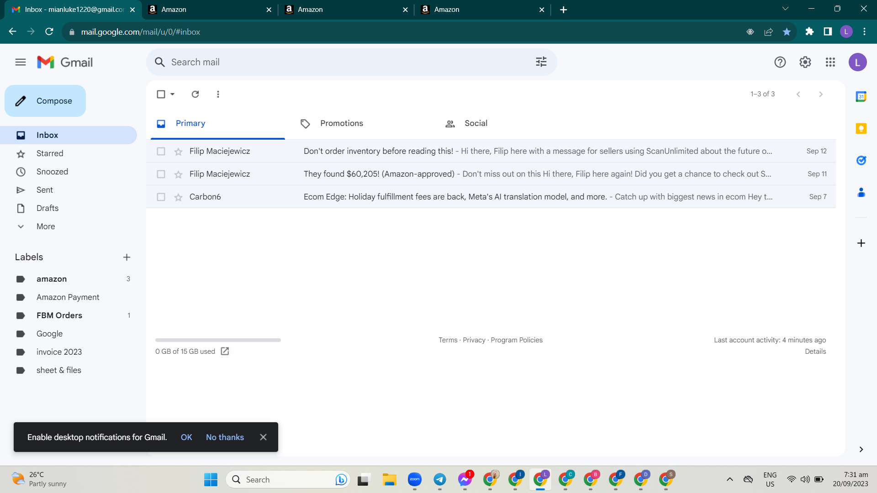Open the Amazon Payment label
This screenshot has width=877, height=493.
(x=69, y=297)
